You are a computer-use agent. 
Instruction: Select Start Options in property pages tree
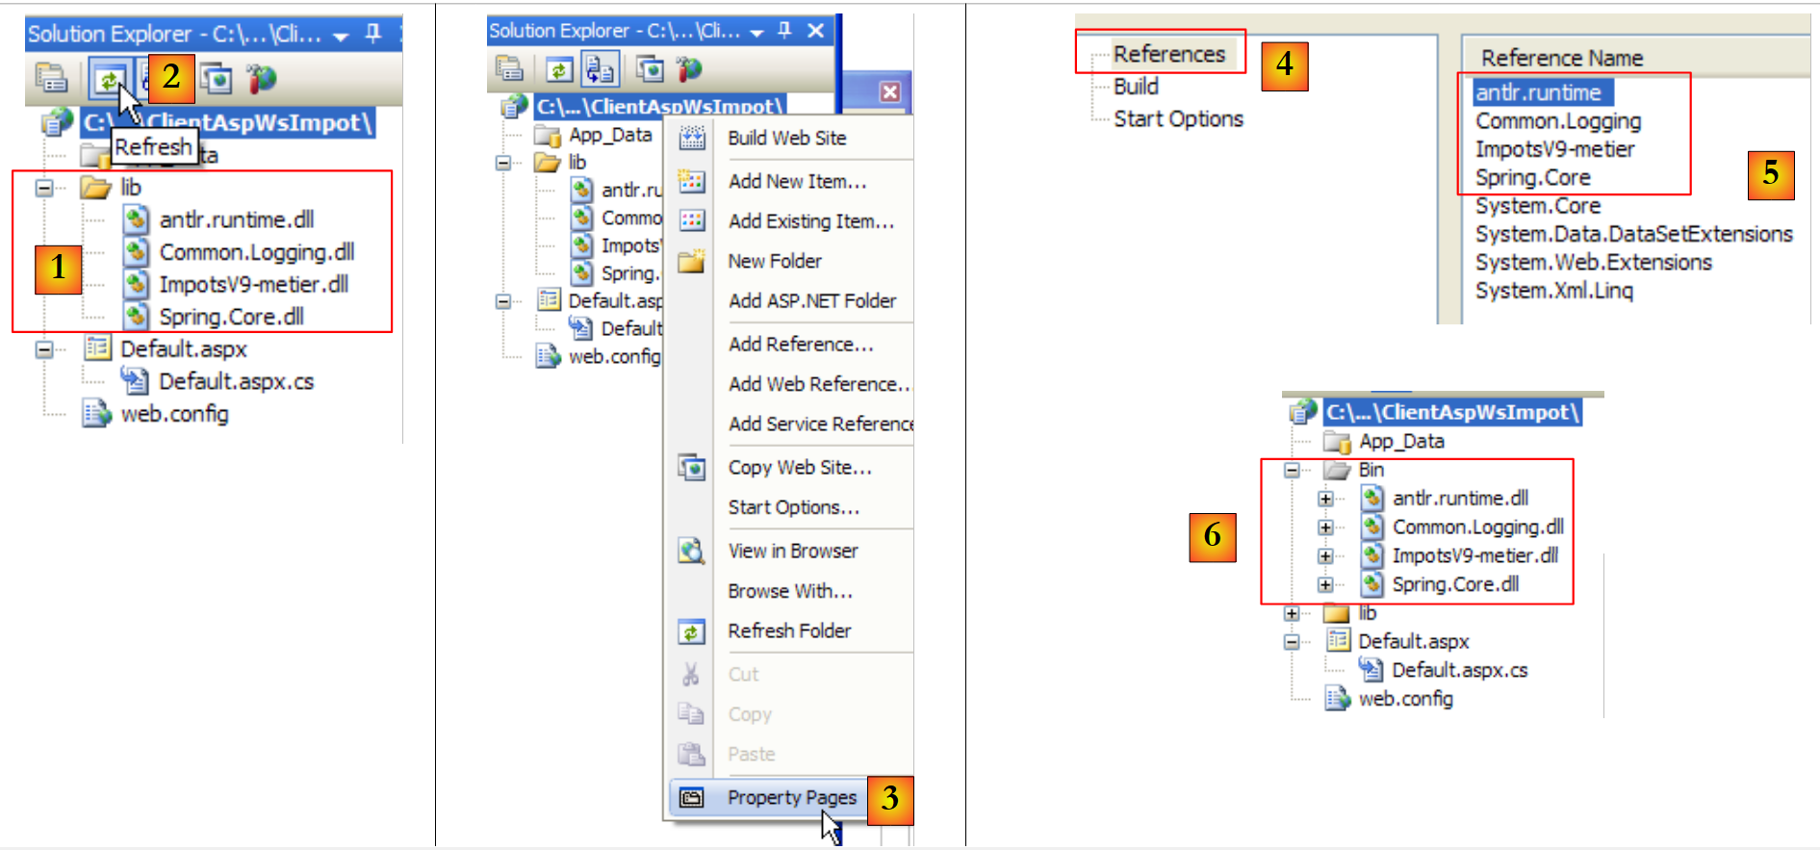[1178, 119]
